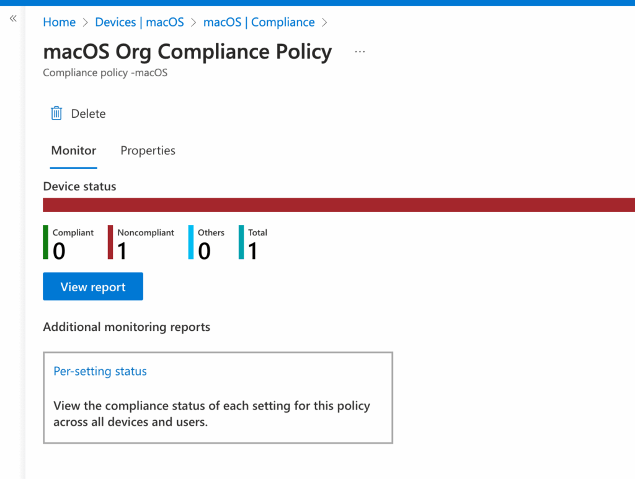Expand the breadcrumb chevron after Devices | macOS
The width and height of the screenshot is (635, 479).
(x=194, y=22)
